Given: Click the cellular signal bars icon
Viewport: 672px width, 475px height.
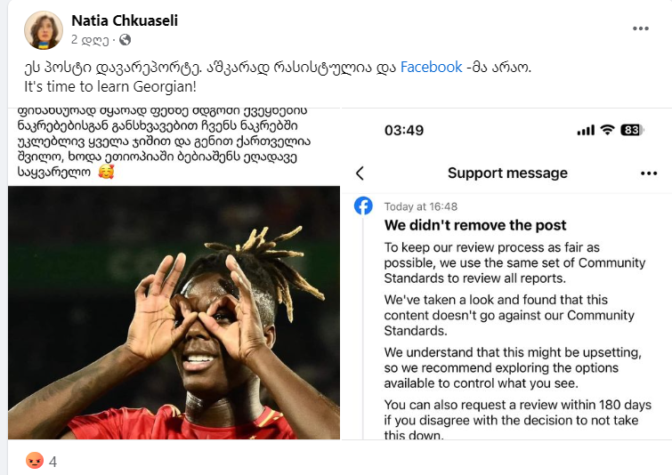Looking at the screenshot, I should point(586,130).
